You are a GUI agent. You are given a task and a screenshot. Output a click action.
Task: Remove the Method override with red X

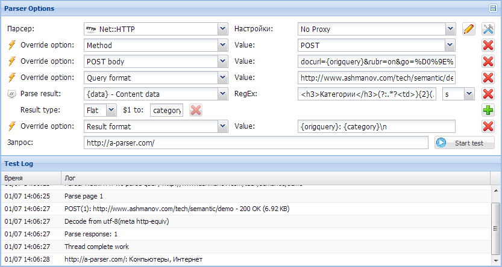(488, 45)
